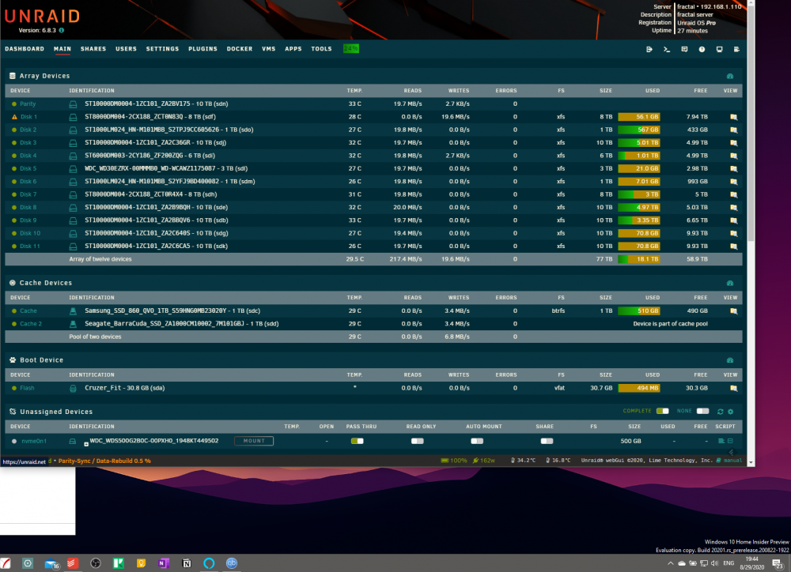Click the MOUNT button for nvme0n1
The height and width of the screenshot is (572, 791).
coord(254,441)
